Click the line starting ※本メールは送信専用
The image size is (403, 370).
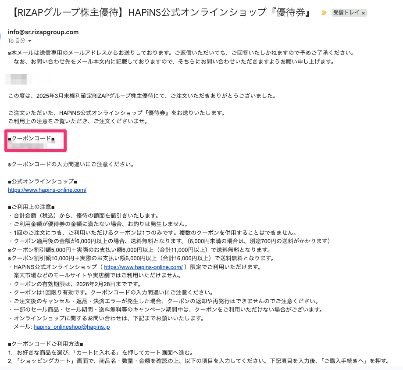point(181,53)
